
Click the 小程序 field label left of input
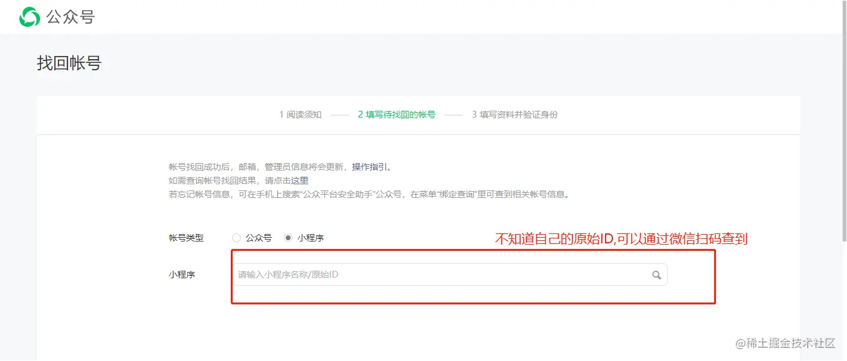181,274
